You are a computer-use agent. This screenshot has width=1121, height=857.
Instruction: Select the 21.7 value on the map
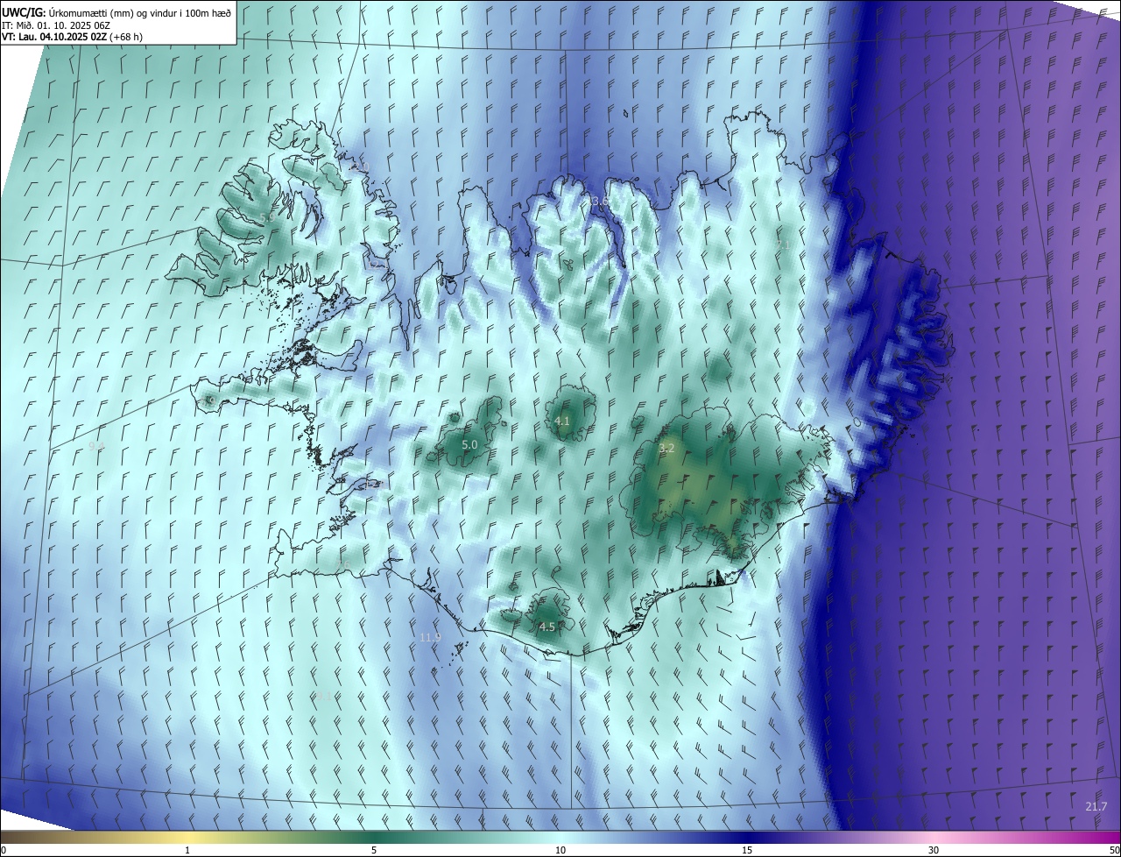[1096, 806]
